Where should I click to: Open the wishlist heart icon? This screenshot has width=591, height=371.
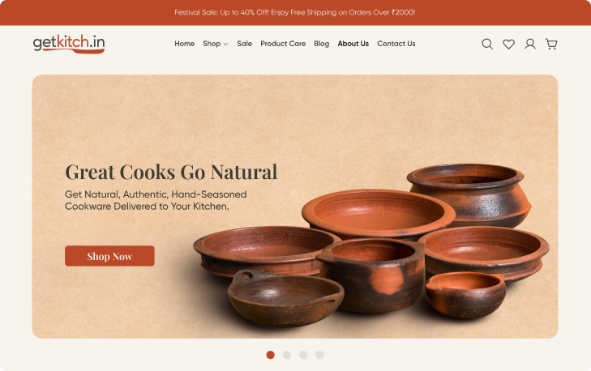click(508, 44)
